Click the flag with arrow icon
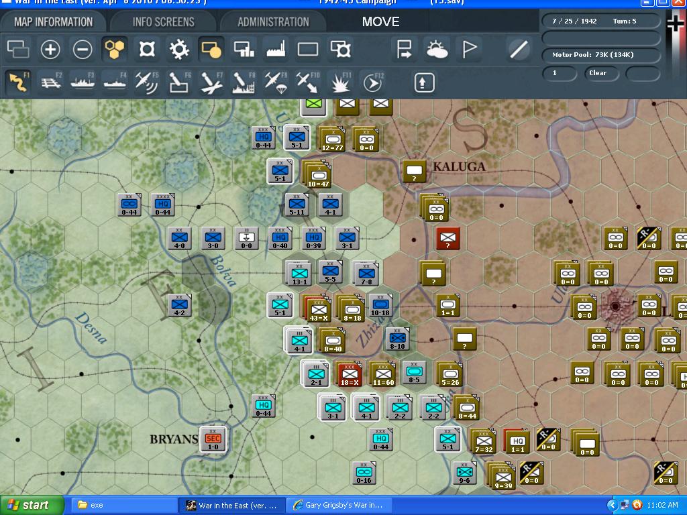The width and height of the screenshot is (687, 515). coord(404,49)
